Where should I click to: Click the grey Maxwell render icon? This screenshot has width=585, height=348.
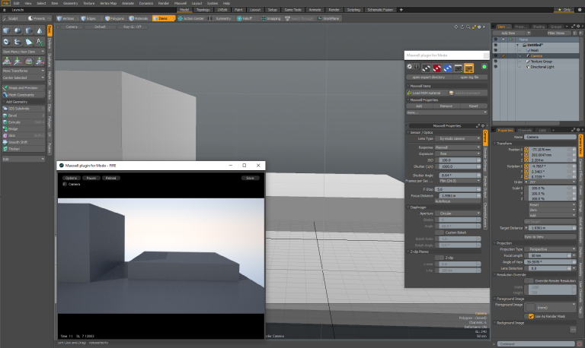tap(426, 68)
